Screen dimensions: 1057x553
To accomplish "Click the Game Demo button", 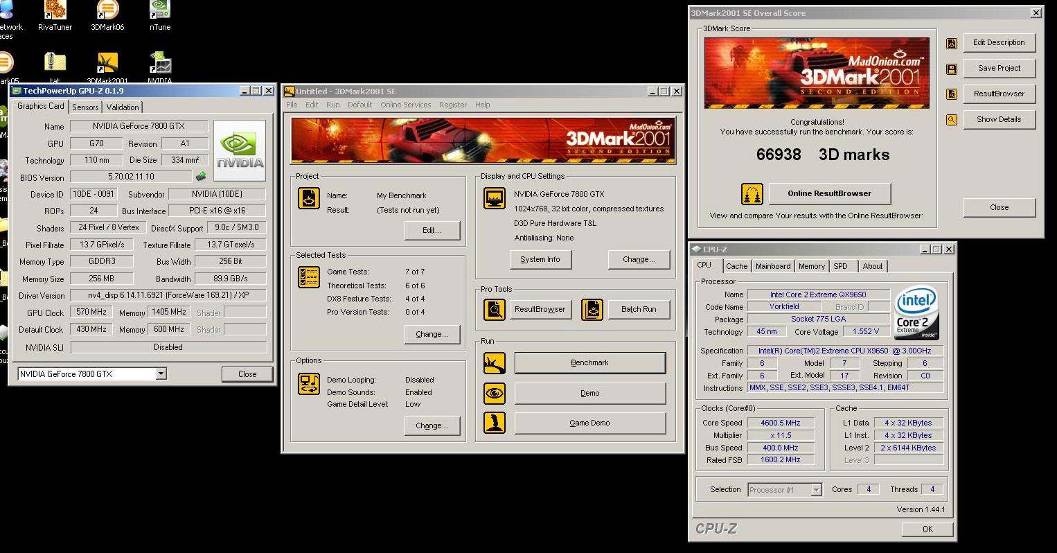I will pyautogui.click(x=589, y=423).
